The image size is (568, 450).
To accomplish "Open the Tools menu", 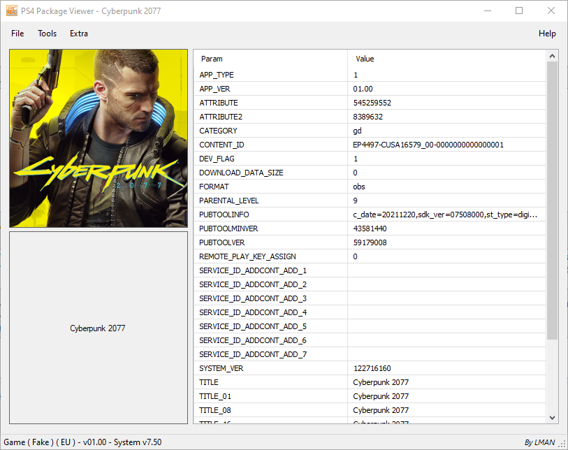I will coord(48,34).
